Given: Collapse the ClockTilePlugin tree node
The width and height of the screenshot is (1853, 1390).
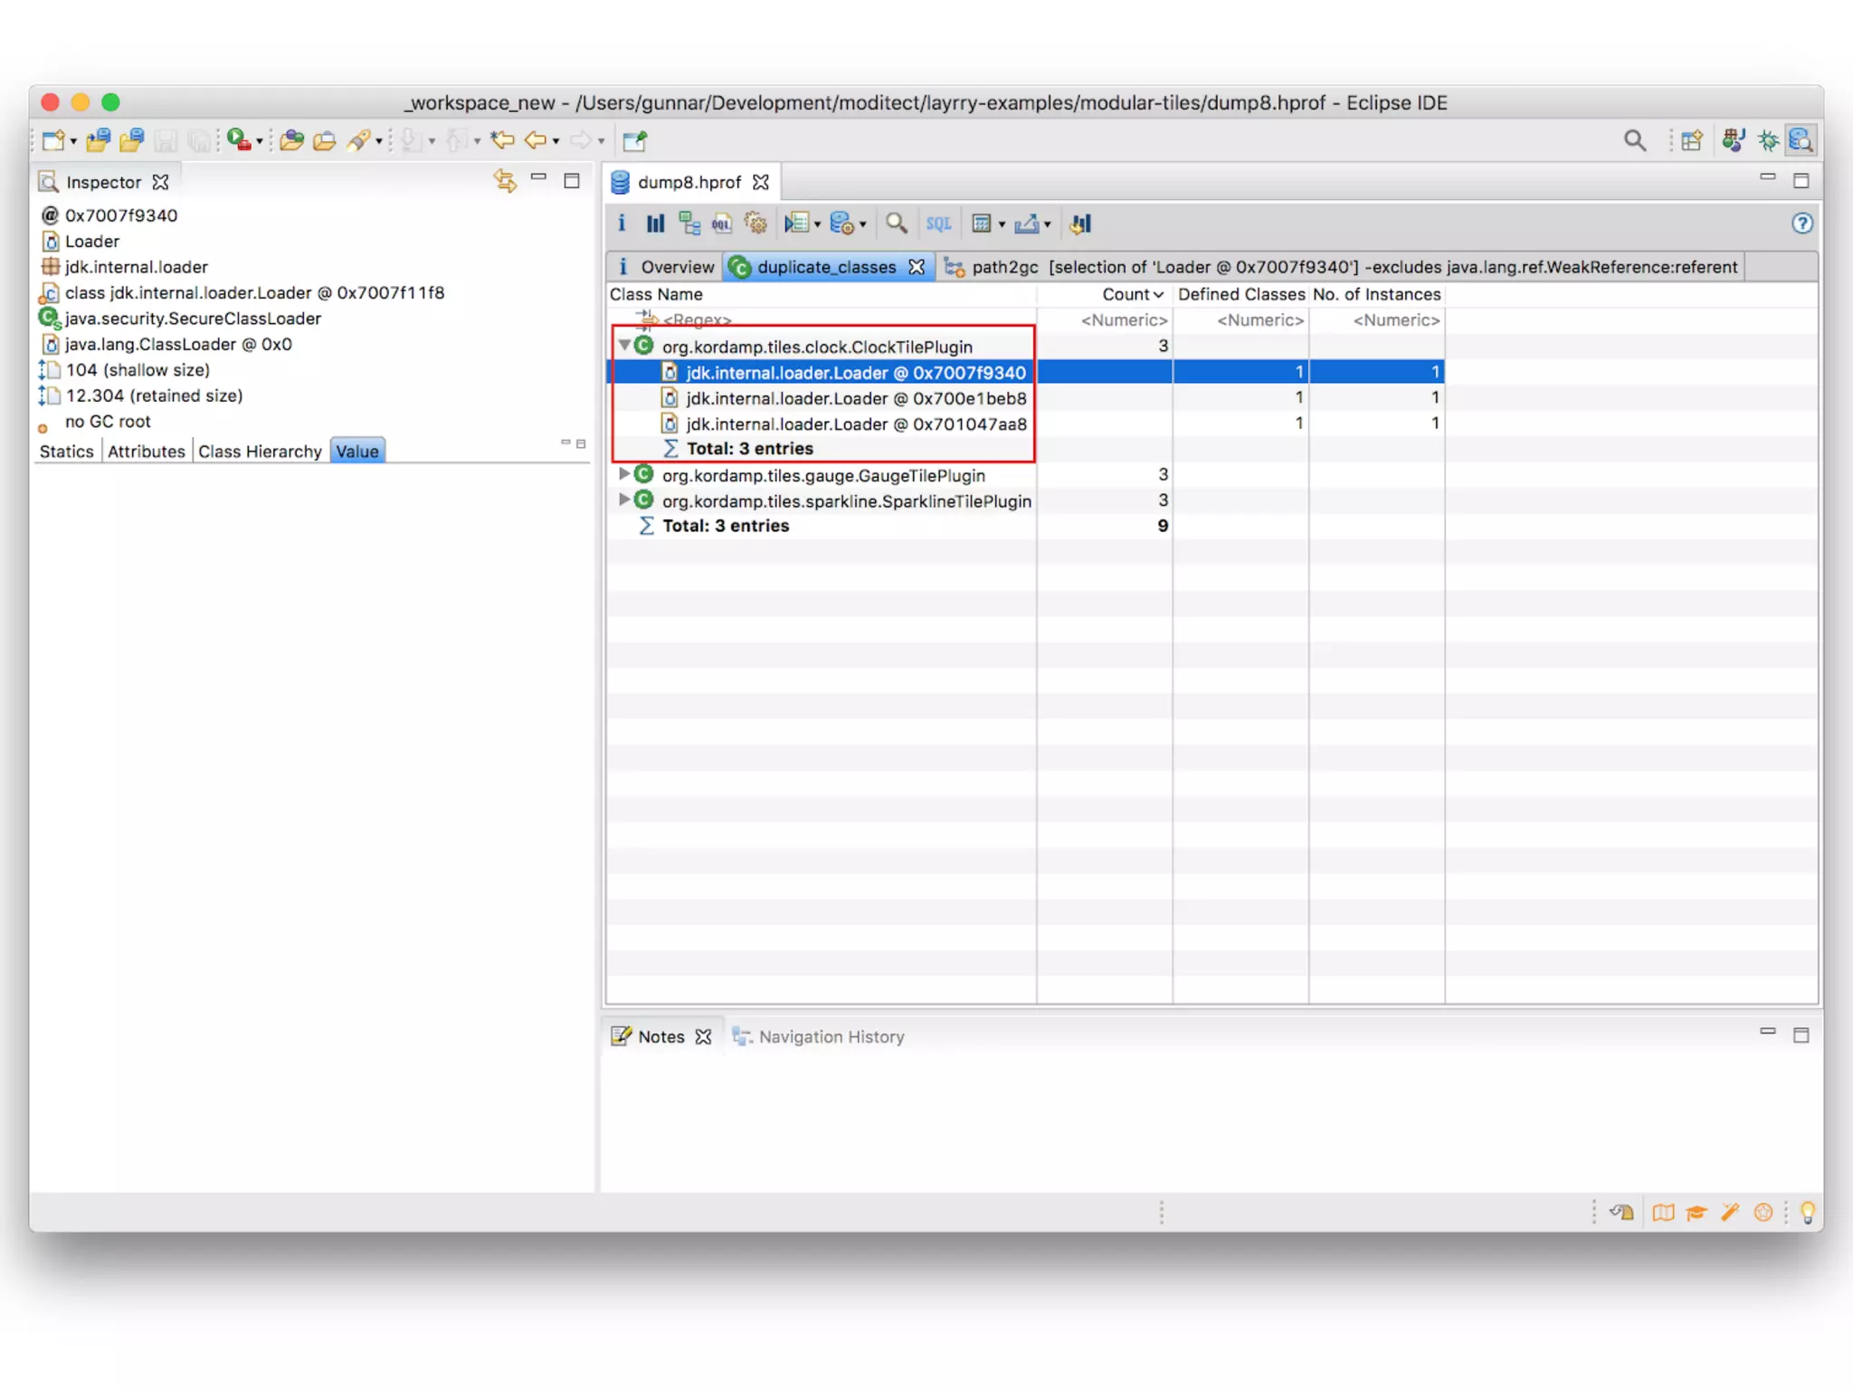Looking at the screenshot, I should coord(624,346).
